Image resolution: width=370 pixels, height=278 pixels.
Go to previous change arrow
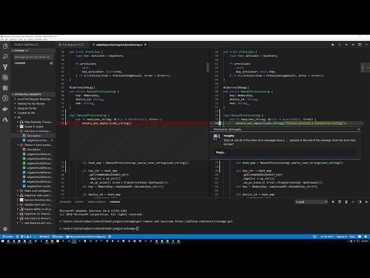[x=346, y=45]
